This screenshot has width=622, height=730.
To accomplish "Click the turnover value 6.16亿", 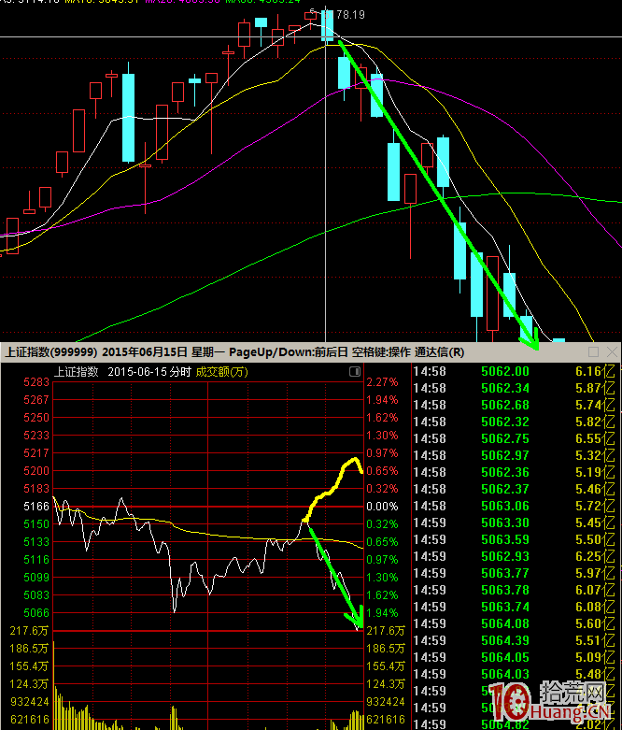I will [595, 371].
